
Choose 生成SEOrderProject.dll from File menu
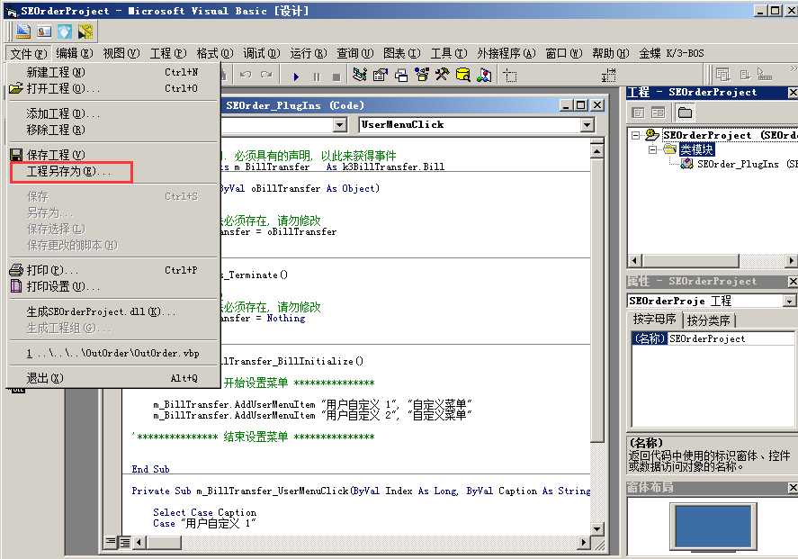pyautogui.click(x=112, y=311)
